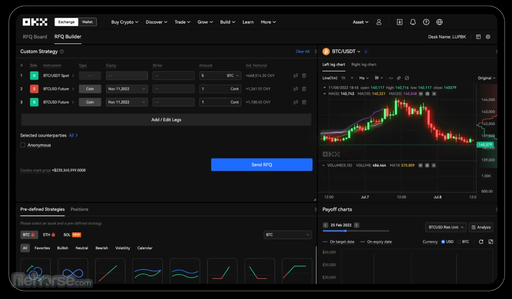Hide the MA indicator via eye icon
The width and height of the screenshot is (512, 299).
[x=421, y=94]
